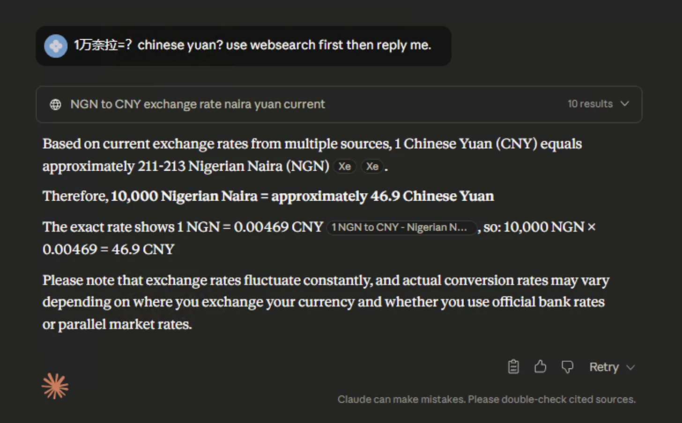Click the user's naira to yuan question text
The height and width of the screenshot is (423, 682).
pos(252,45)
